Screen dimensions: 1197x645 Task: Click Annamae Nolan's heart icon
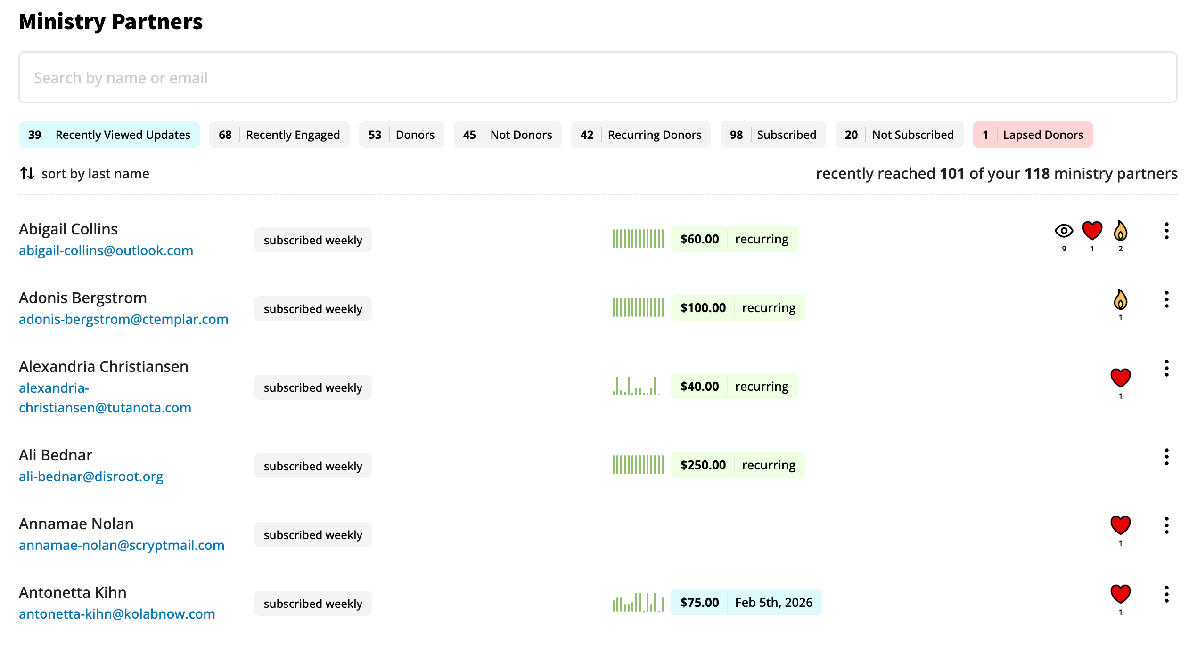pyautogui.click(x=1120, y=525)
